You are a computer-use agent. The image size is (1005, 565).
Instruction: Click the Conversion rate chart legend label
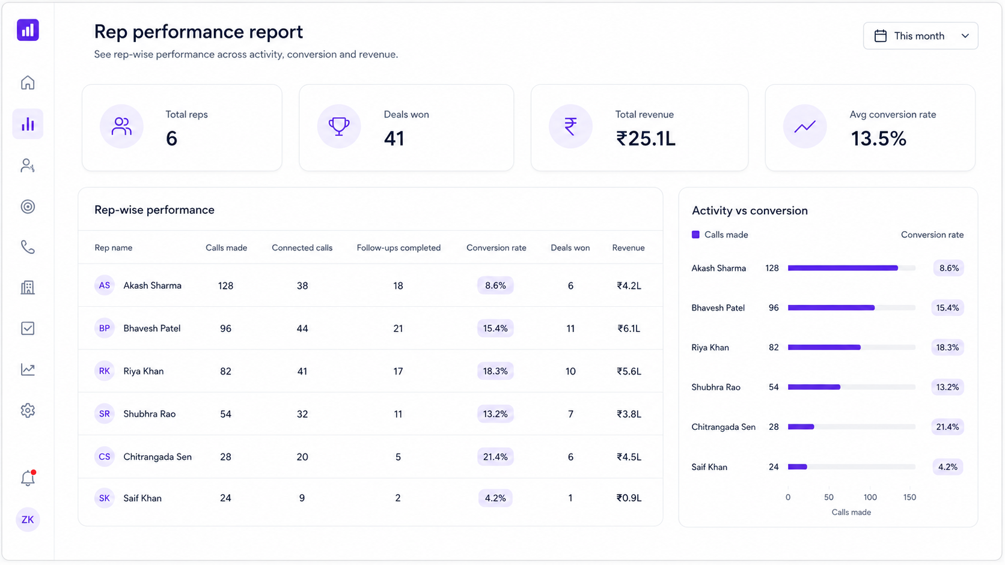pos(932,235)
